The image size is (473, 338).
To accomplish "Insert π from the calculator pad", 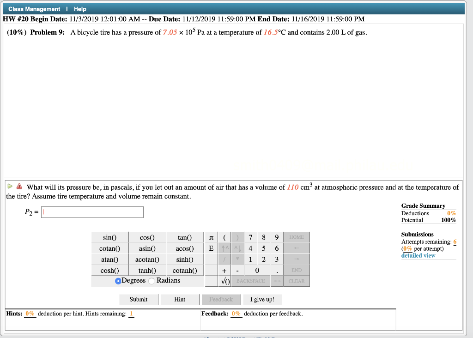I will coord(211,237).
